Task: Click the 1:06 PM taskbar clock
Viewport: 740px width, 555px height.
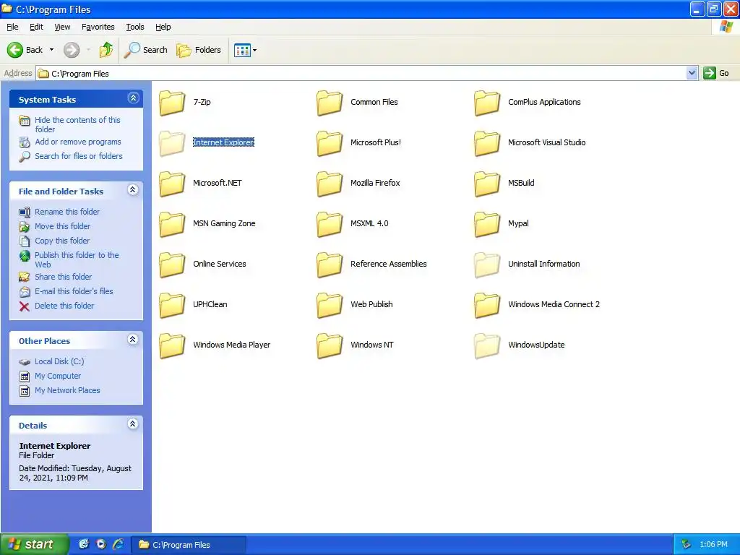Action: point(713,545)
